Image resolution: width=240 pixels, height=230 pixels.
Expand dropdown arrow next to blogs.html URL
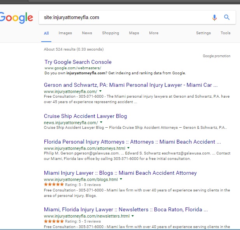[121, 179]
